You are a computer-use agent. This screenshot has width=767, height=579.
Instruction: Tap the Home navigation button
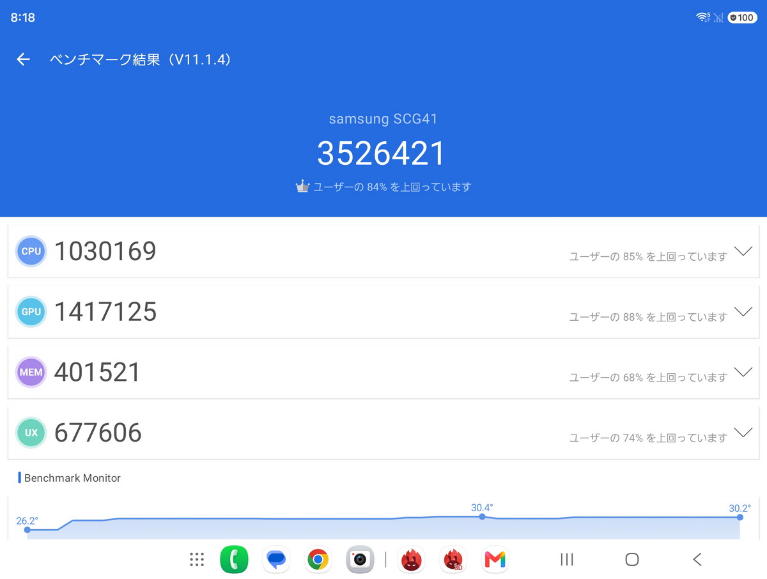[632, 560]
